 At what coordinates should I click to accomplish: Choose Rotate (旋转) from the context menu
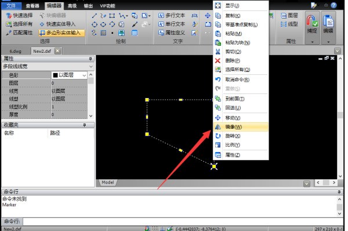click(241, 136)
